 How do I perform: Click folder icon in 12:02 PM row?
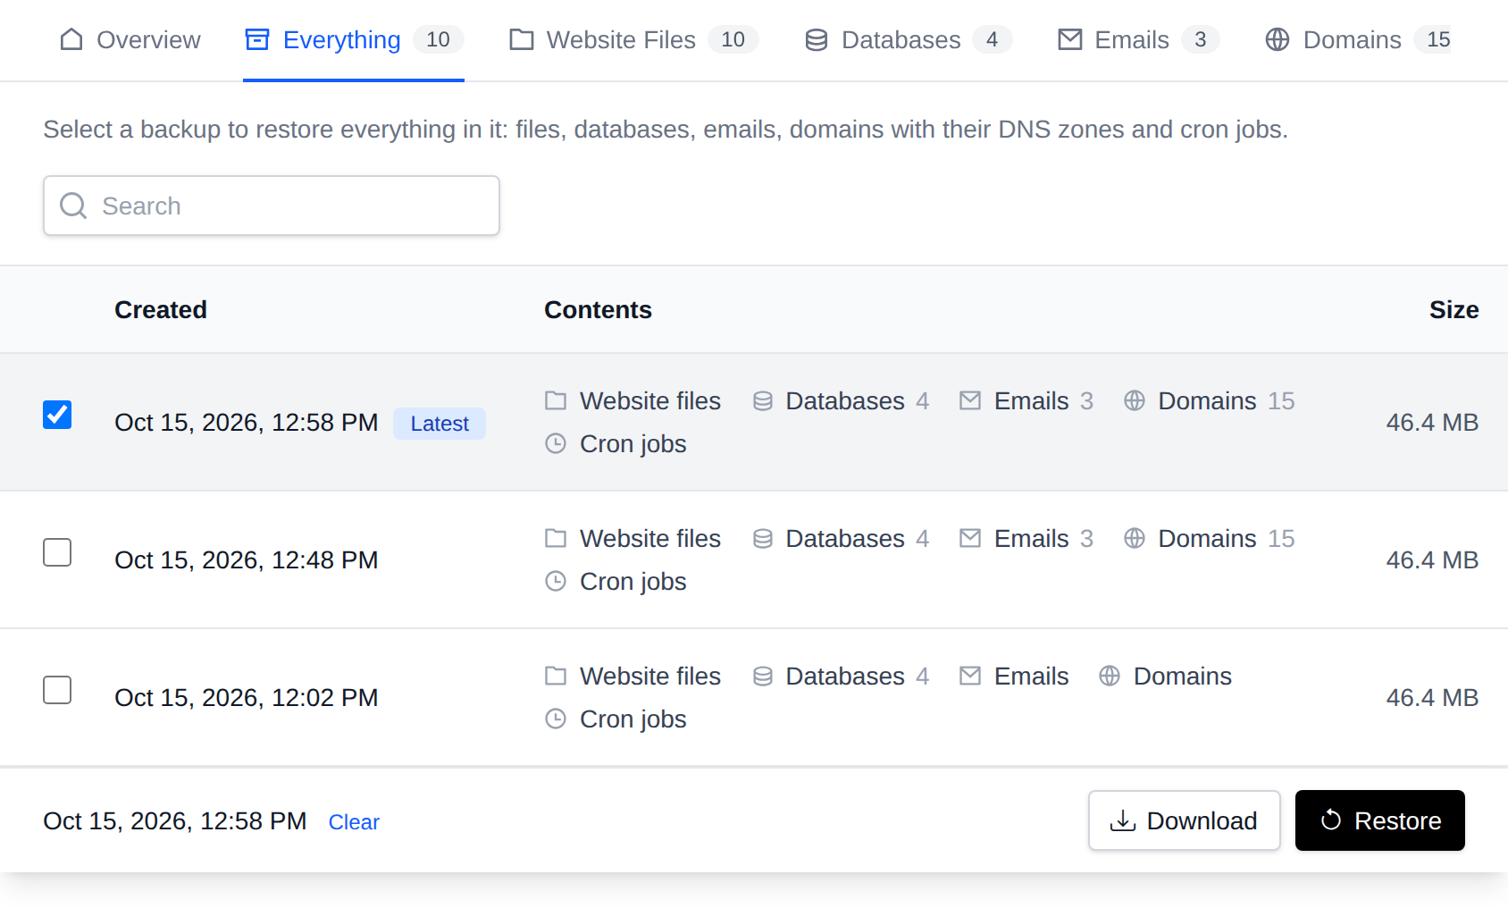tap(556, 676)
